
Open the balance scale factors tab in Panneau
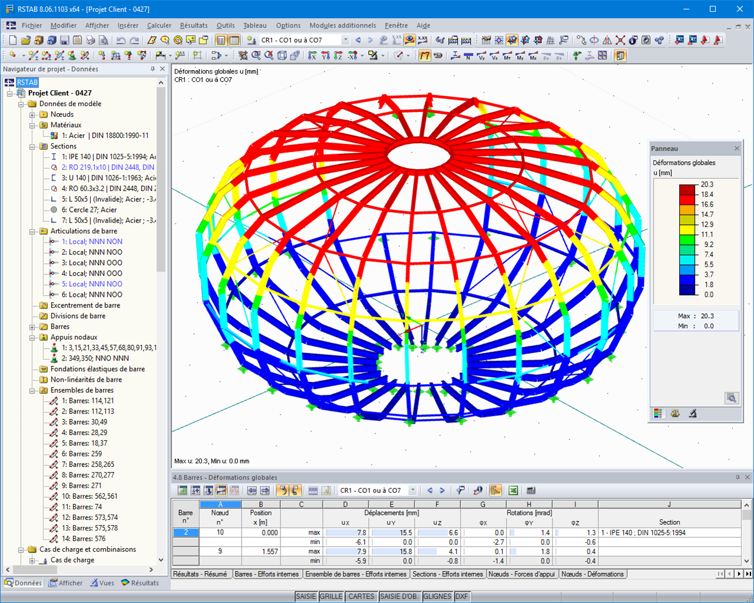tap(675, 413)
